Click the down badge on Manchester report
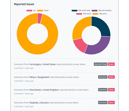Image resolution: width=129 pixels, height=111 pixels. pos(111,90)
